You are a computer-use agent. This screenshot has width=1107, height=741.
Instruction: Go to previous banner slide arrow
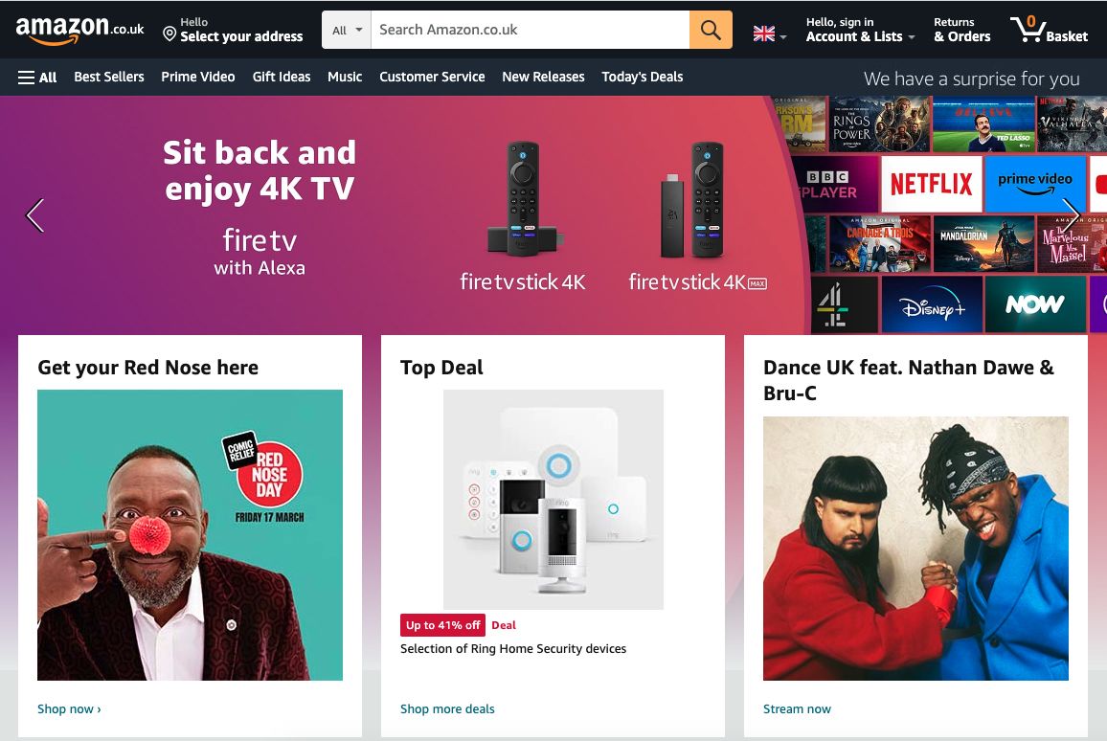tap(34, 215)
